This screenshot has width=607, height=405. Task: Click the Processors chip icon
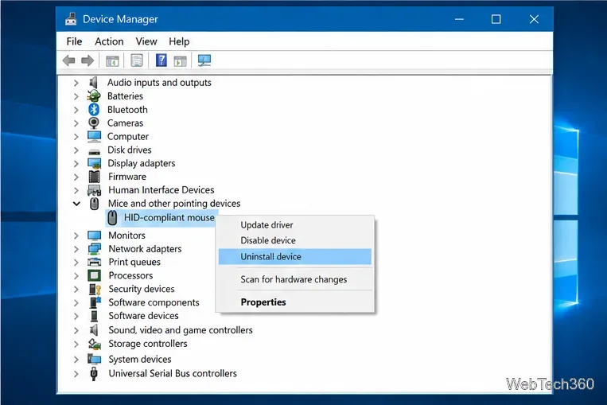pos(94,275)
